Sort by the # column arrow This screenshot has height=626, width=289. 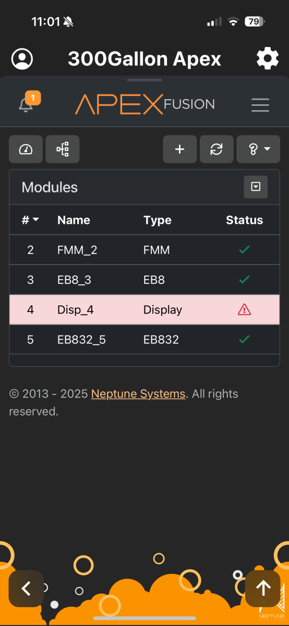tap(30, 220)
